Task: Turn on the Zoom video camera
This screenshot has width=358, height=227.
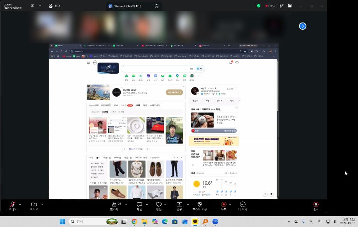Action: [x=34, y=206]
